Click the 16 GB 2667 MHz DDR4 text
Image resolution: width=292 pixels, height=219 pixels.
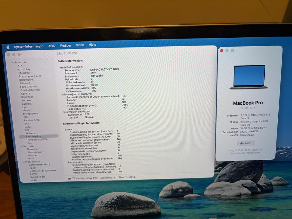253,128
